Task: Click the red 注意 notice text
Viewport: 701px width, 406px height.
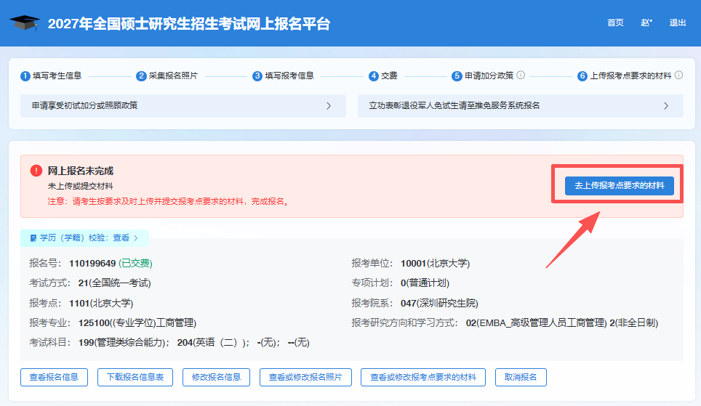Action: click(170, 201)
